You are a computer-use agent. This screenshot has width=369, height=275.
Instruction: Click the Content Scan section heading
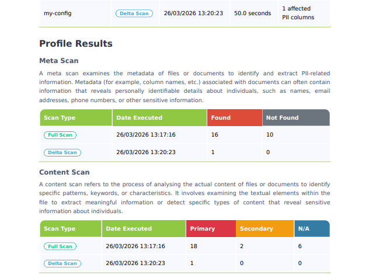pyautogui.click(x=64, y=172)
